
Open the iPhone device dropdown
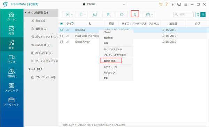[104, 4]
